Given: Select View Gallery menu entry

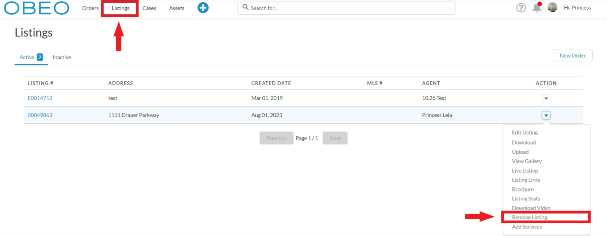Looking at the screenshot, I should [x=527, y=161].
